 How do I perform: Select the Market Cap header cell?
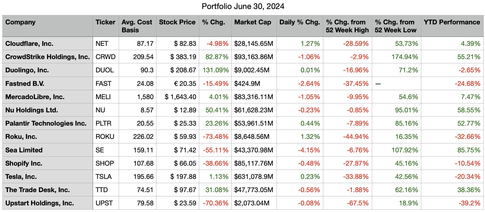(253, 22)
